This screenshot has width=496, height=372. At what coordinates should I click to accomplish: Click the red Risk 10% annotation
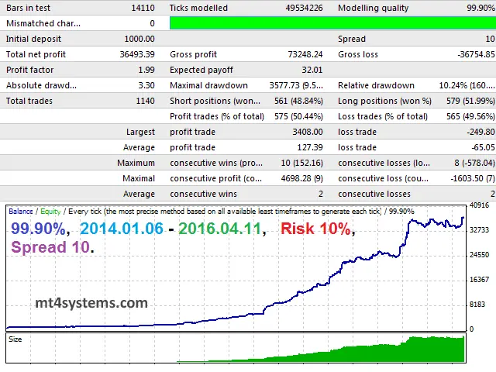point(317,229)
